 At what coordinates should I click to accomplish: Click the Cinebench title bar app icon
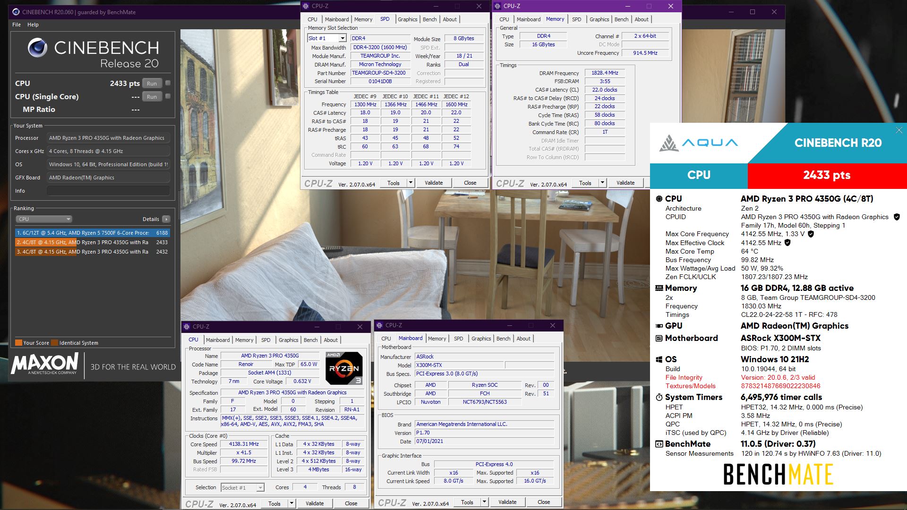pyautogui.click(x=16, y=12)
